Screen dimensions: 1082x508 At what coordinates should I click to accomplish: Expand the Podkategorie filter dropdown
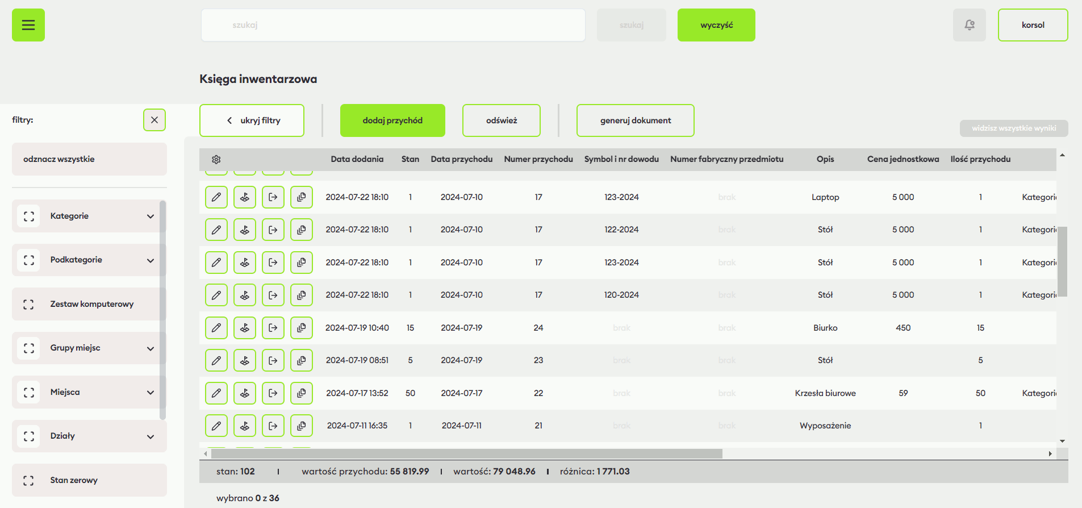(x=151, y=260)
